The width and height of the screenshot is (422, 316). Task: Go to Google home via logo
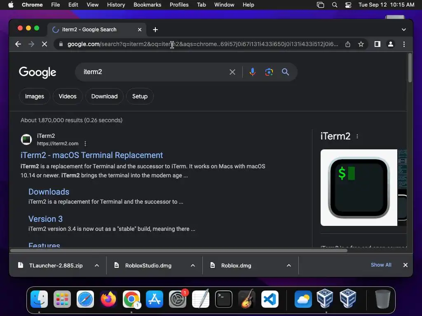(x=38, y=72)
